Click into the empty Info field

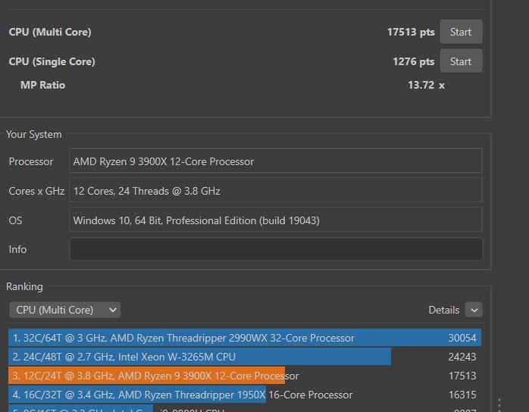275,249
